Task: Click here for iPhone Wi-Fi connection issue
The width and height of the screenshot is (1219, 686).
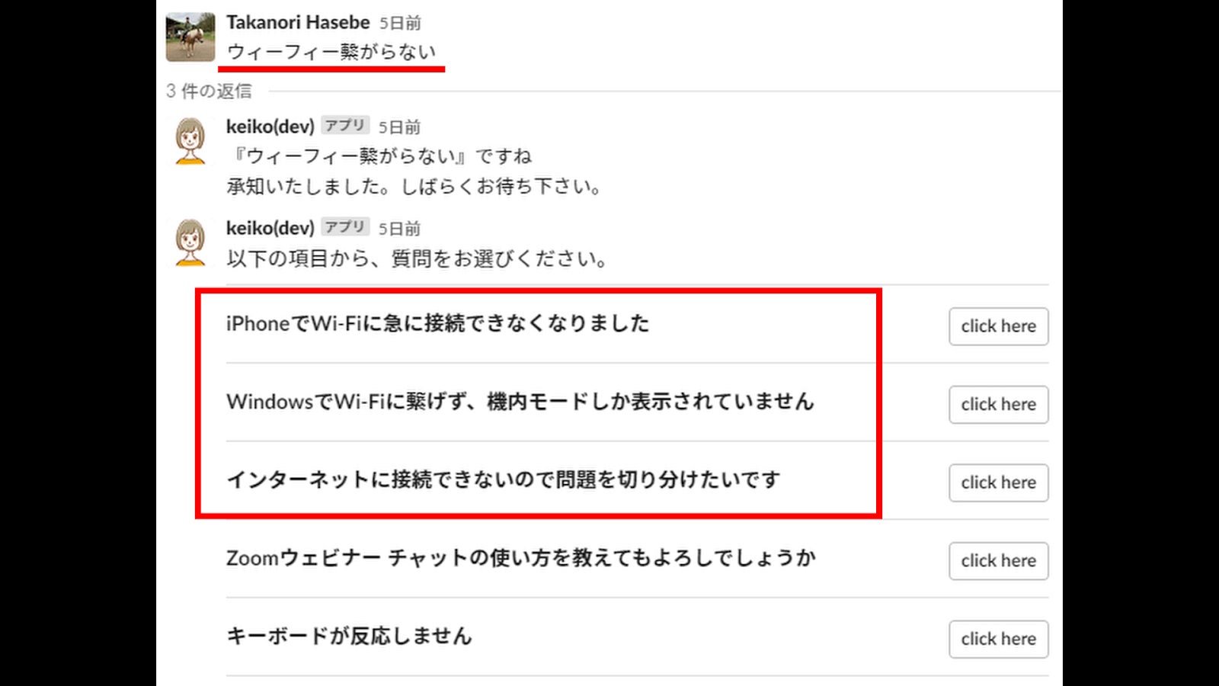Action: pyautogui.click(x=998, y=326)
